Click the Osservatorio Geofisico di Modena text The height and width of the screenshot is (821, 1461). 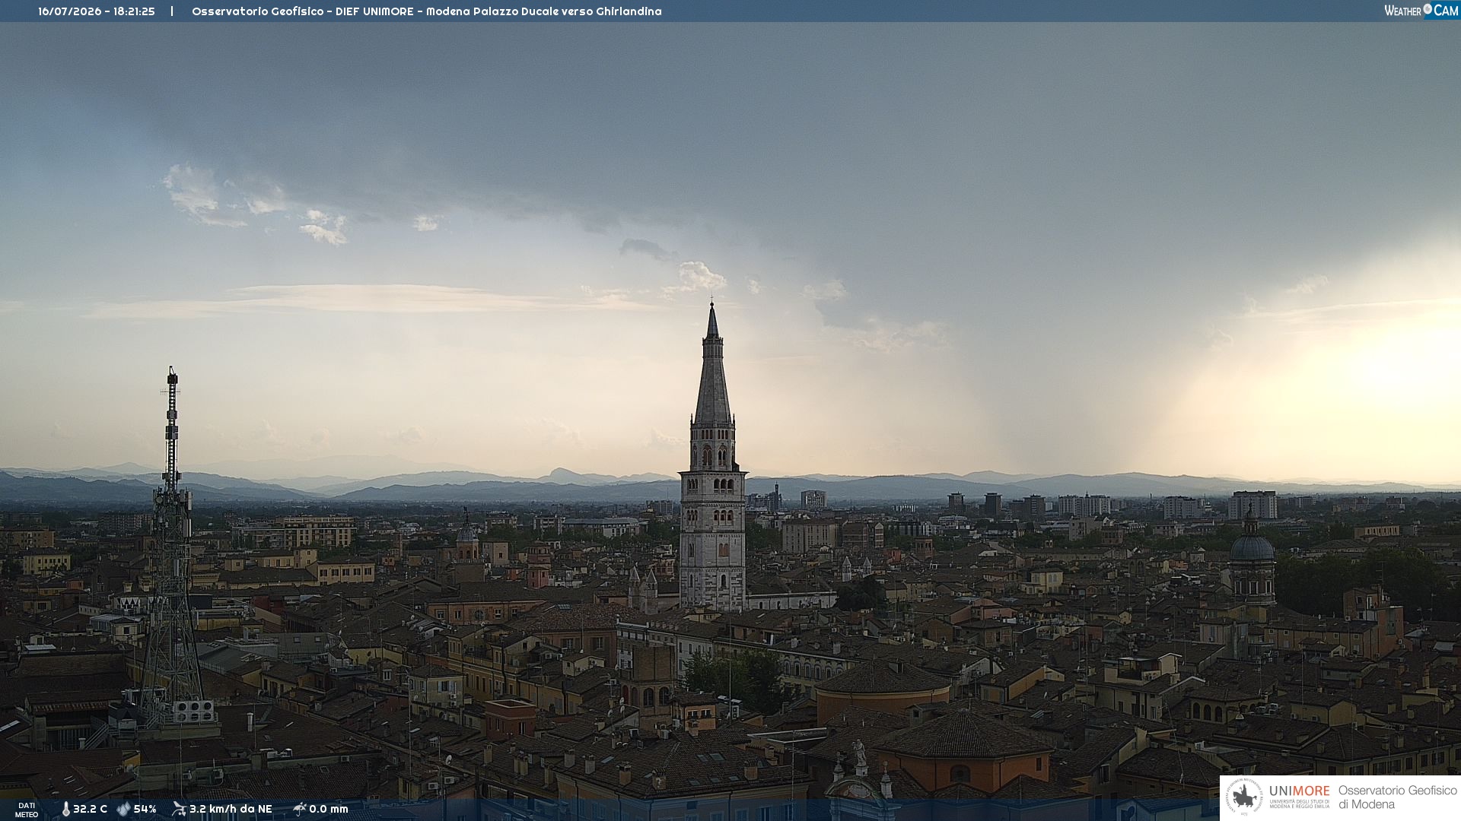[1398, 797]
